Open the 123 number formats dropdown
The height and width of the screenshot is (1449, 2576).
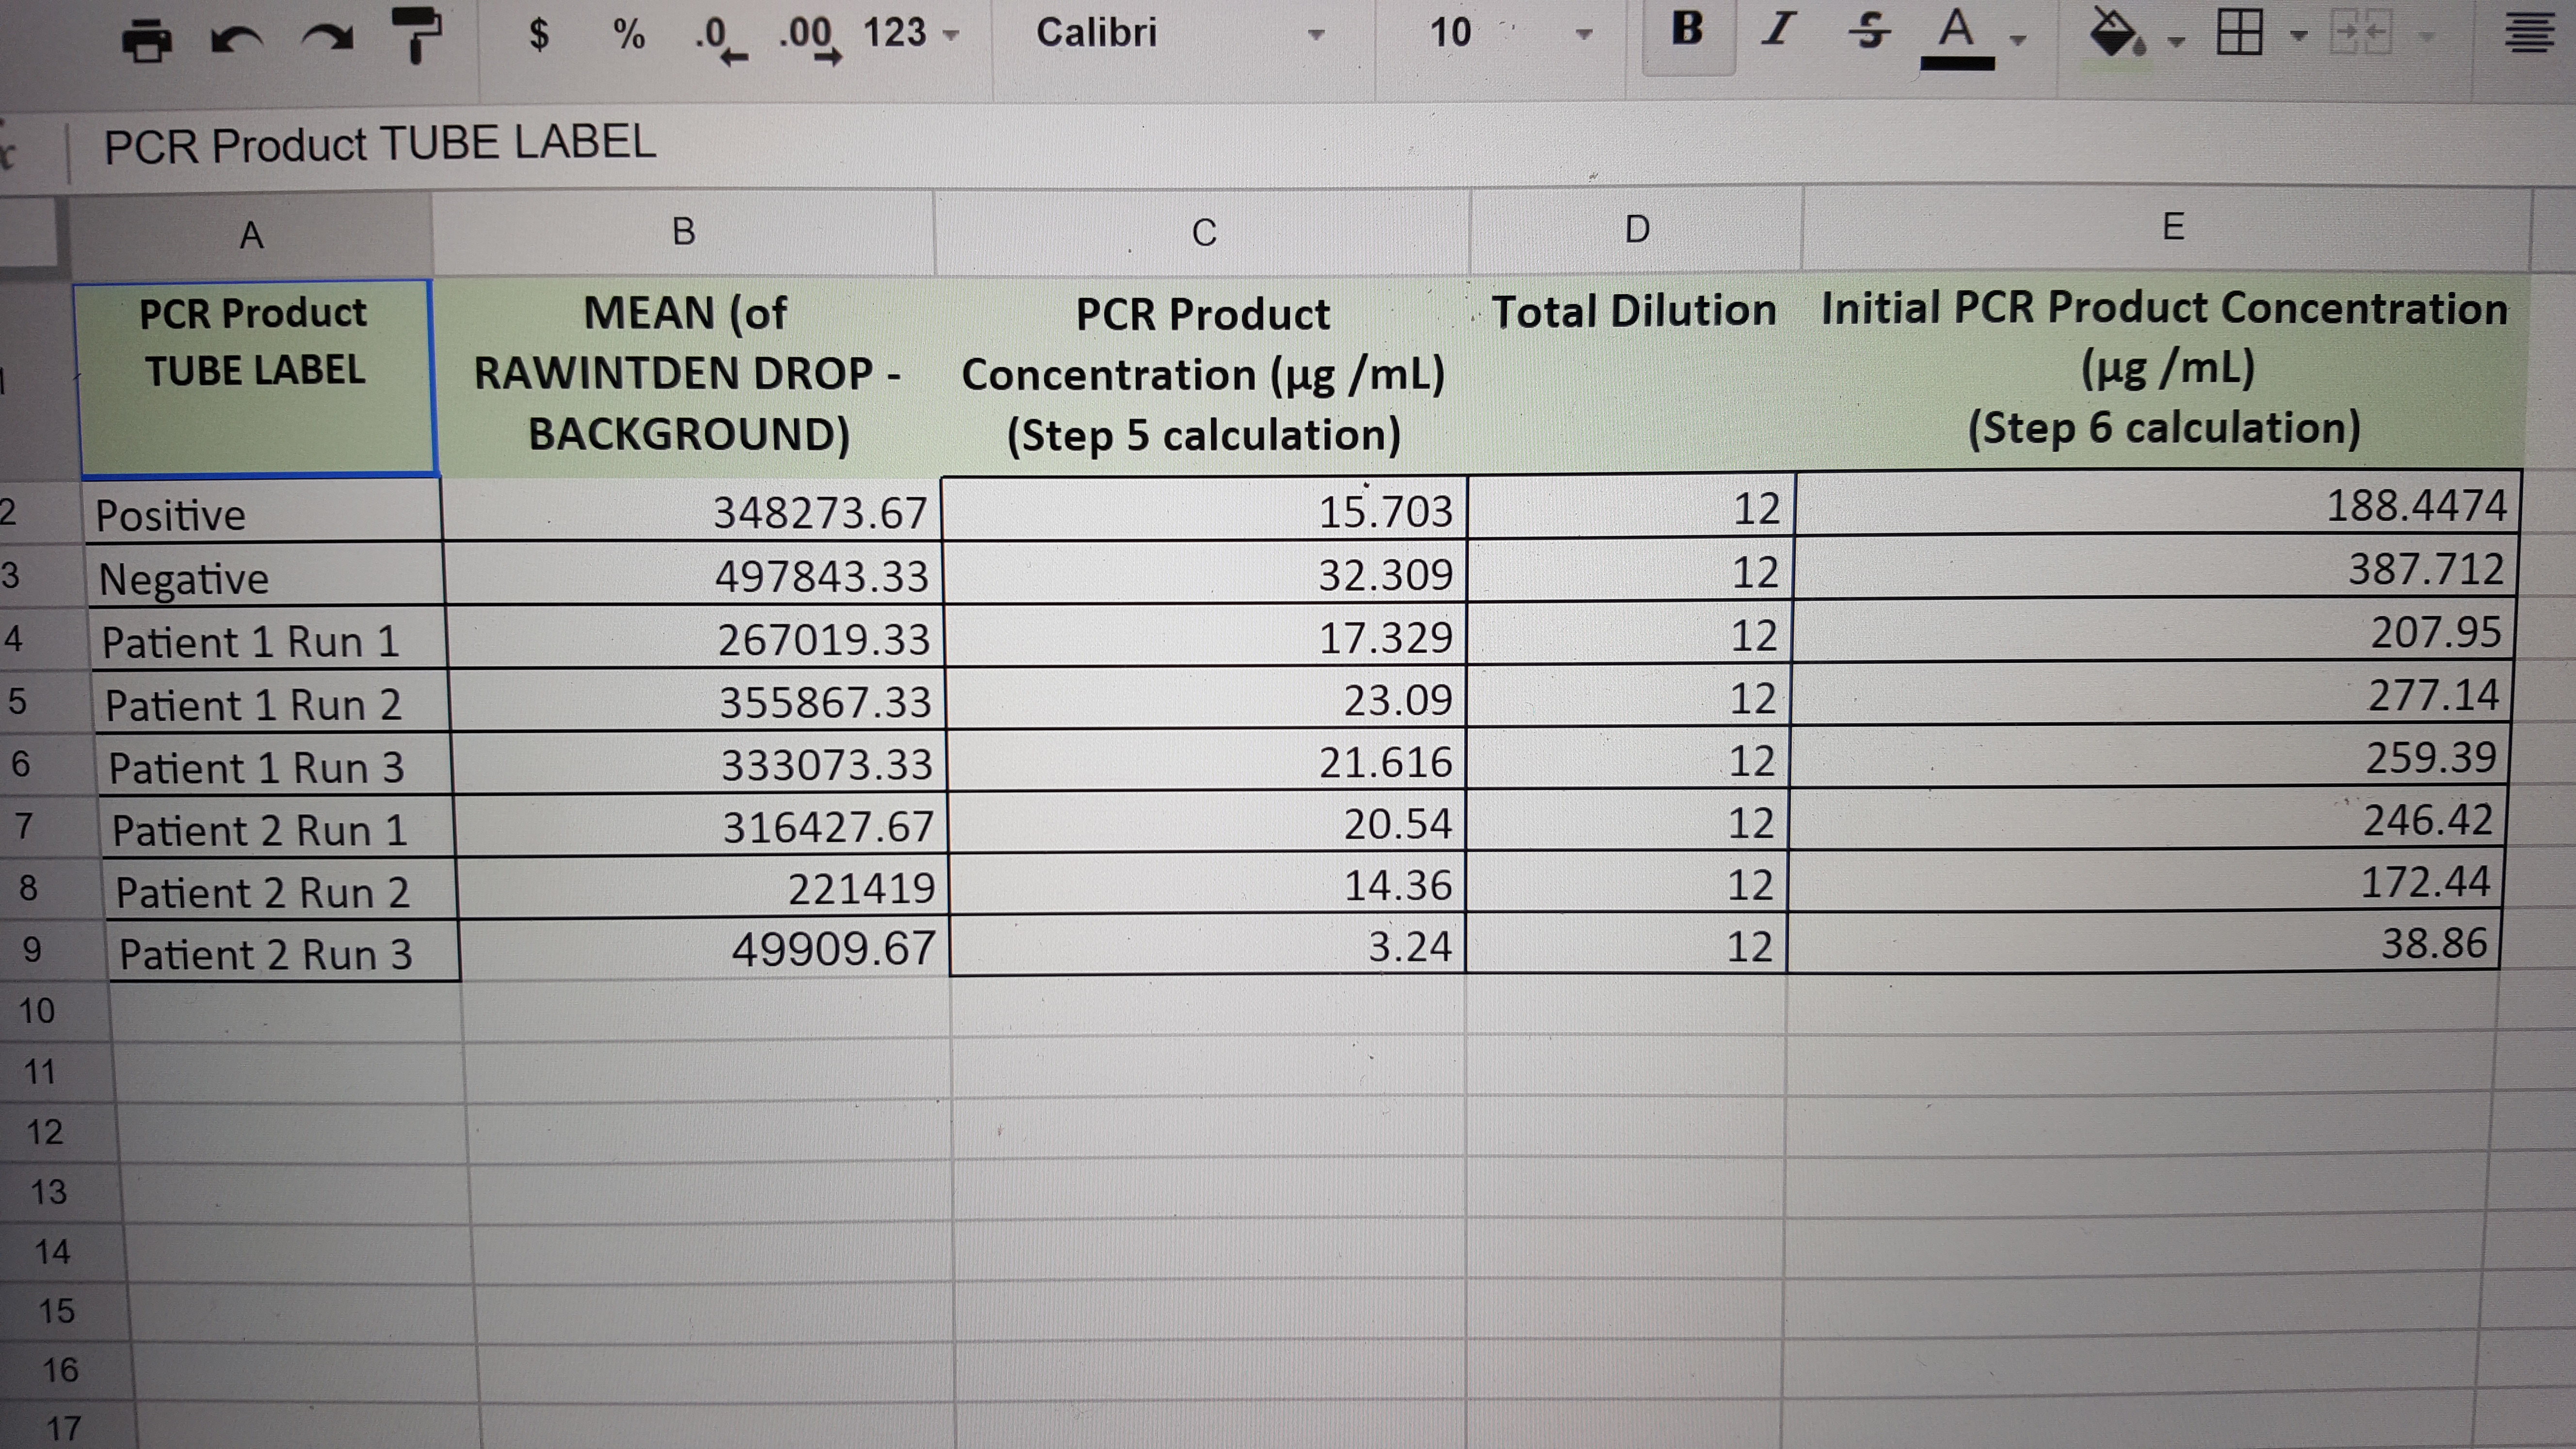(910, 34)
